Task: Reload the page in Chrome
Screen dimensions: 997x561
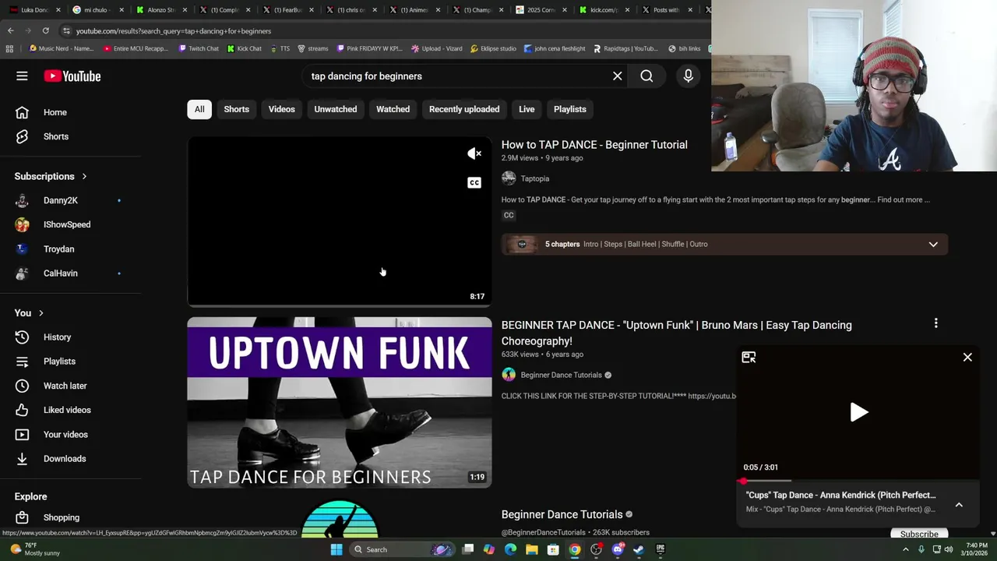Action: coord(45,30)
